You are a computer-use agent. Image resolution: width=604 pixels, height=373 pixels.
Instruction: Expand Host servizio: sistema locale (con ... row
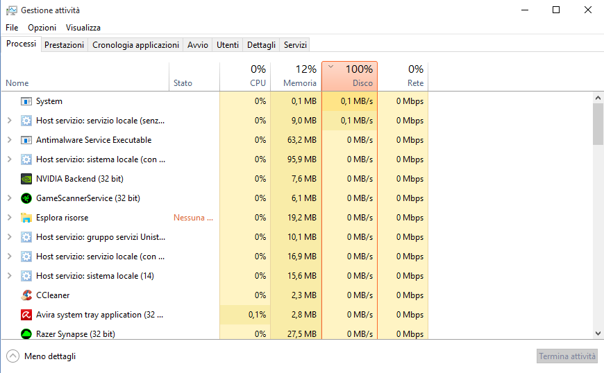(10, 159)
